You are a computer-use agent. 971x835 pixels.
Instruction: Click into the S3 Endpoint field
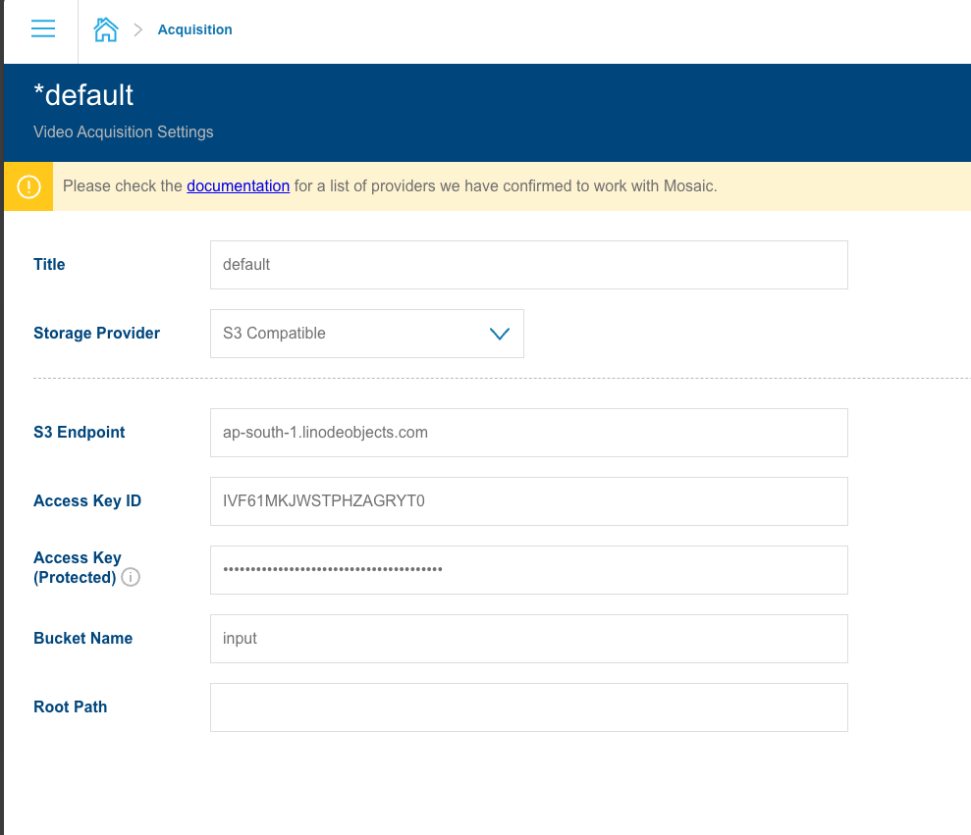[x=528, y=433]
